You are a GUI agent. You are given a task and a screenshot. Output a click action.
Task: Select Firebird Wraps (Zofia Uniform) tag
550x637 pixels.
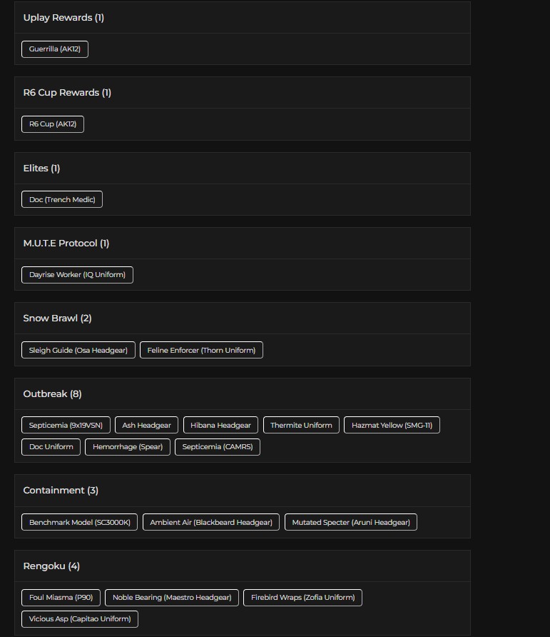click(302, 598)
